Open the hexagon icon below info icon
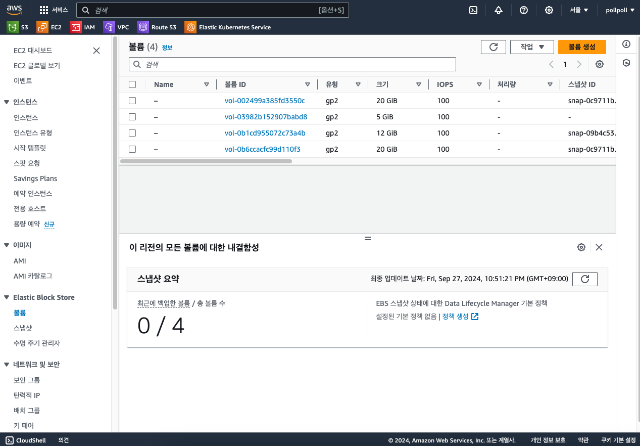The height and width of the screenshot is (446, 640). [x=626, y=63]
